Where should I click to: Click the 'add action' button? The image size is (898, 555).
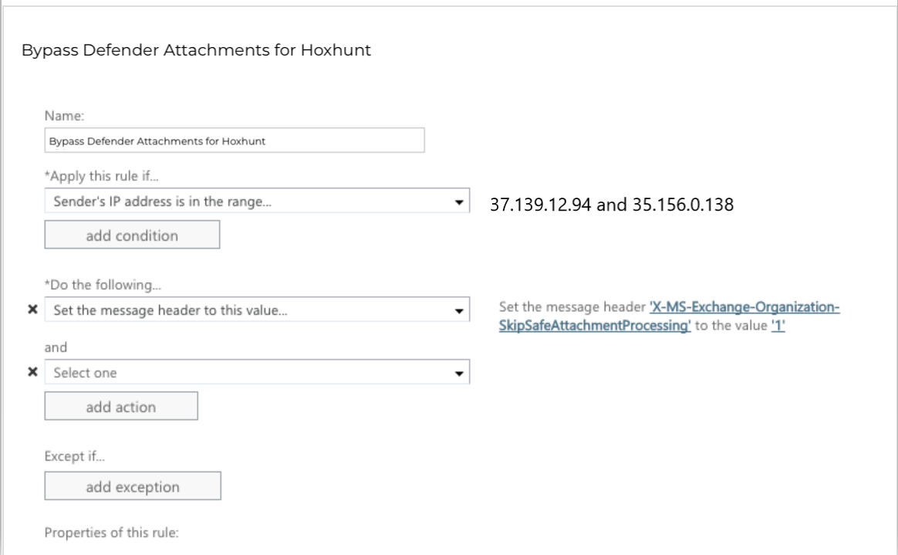pyautogui.click(x=121, y=406)
